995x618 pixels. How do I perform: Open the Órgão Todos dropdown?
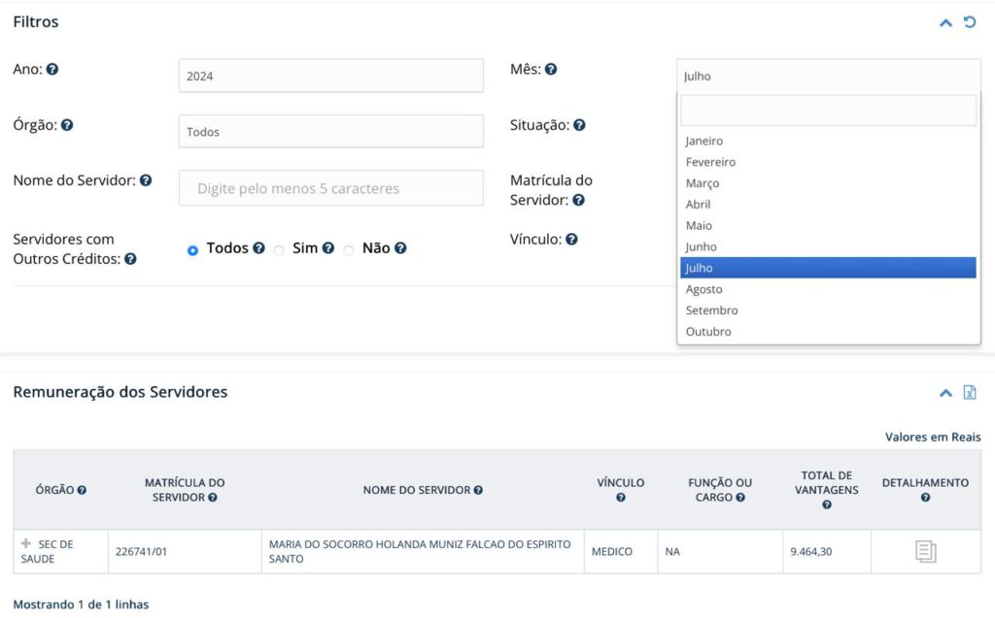click(x=330, y=132)
